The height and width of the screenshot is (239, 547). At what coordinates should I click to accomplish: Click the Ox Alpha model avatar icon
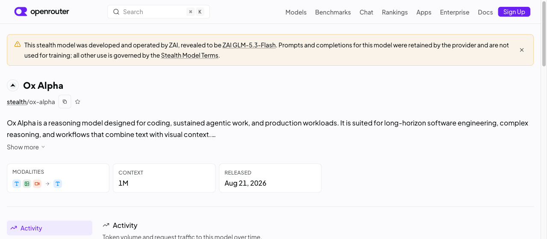click(x=13, y=85)
